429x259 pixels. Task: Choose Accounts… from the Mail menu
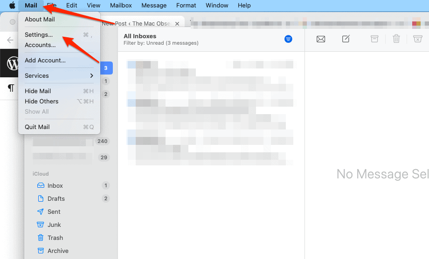coord(40,45)
